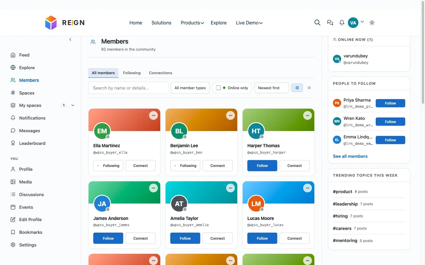Click the member search input field
Image resolution: width=425 pixels, height=265 pixels.
click(128, 88)
